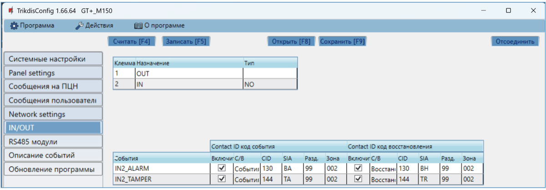546x190 pixels.
Task: Click Сохранить [F9] to save configuration
Action: pos(342,41)
